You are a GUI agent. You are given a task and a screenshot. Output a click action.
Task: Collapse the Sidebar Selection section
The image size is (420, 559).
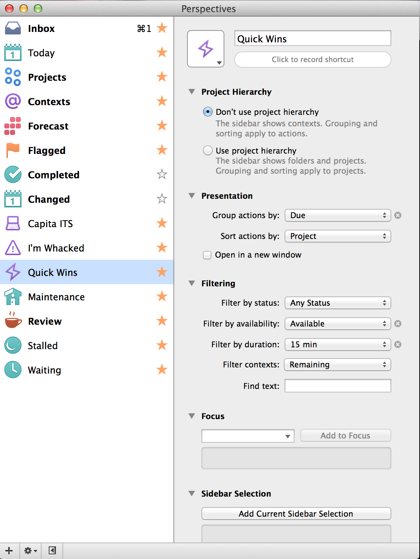[x=192, y=494]
